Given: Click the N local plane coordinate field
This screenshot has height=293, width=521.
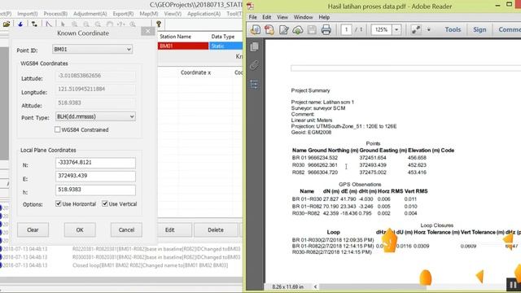Looking at the screenshot, I should (95, 163).
